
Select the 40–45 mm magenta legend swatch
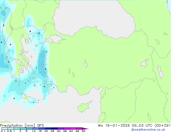[x=73, y=128]
